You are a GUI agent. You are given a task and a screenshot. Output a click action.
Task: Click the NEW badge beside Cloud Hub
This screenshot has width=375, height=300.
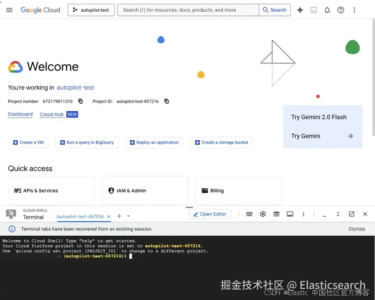(x=72, y=114)
